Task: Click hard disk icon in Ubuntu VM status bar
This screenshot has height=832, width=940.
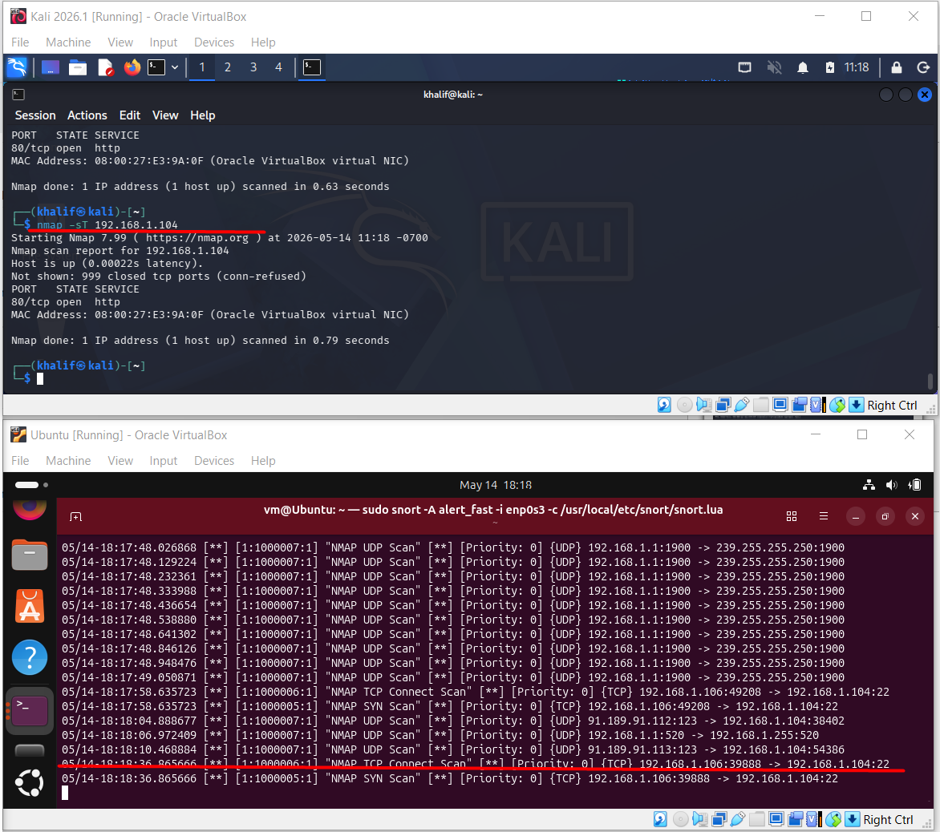Action: coord(660,819)
